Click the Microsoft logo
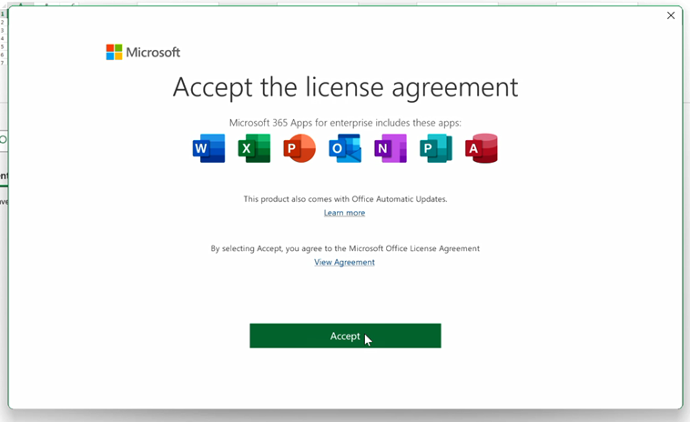The image size is (690, 422). click(143, 53)
